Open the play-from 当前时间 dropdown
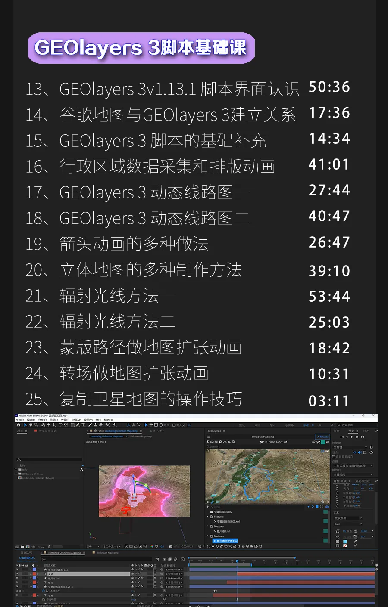 tap(352, 474)
